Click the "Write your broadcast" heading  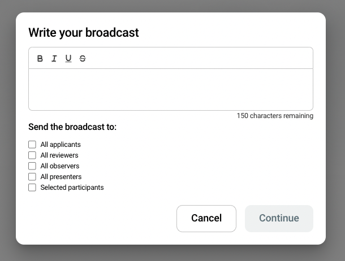pyautogui.click(x=84, y=33)
